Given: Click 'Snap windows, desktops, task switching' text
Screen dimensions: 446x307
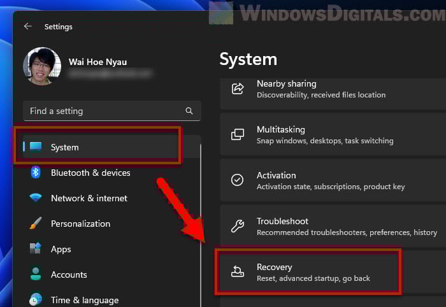Looking at the screenshot, I should (x=325, y=141).
